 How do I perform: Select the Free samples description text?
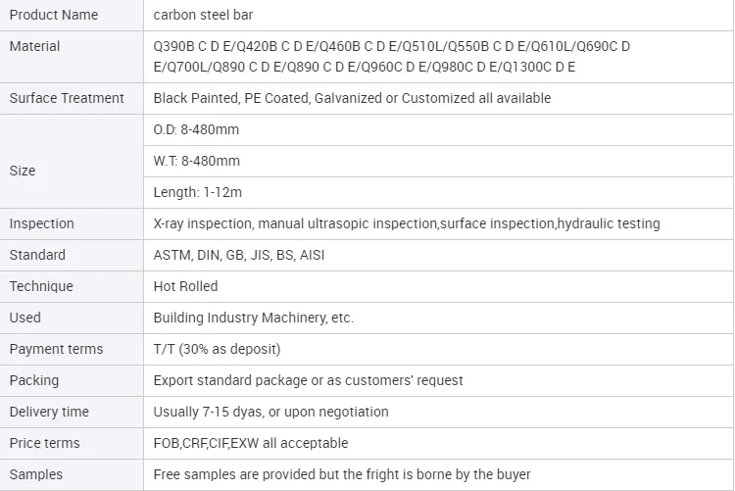pyautogui.click(x=342, y=474)
